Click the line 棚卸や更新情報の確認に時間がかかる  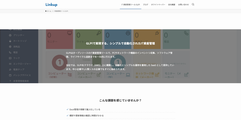(x=86, y=115)
